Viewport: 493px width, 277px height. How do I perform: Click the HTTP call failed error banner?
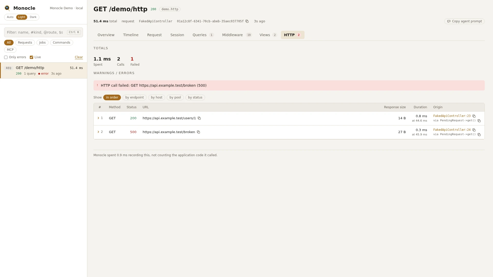(289, 85)
